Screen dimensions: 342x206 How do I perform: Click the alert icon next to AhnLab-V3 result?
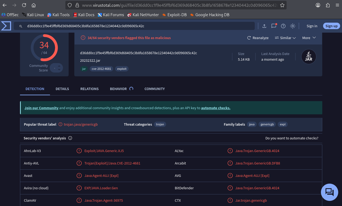point(79,151)
